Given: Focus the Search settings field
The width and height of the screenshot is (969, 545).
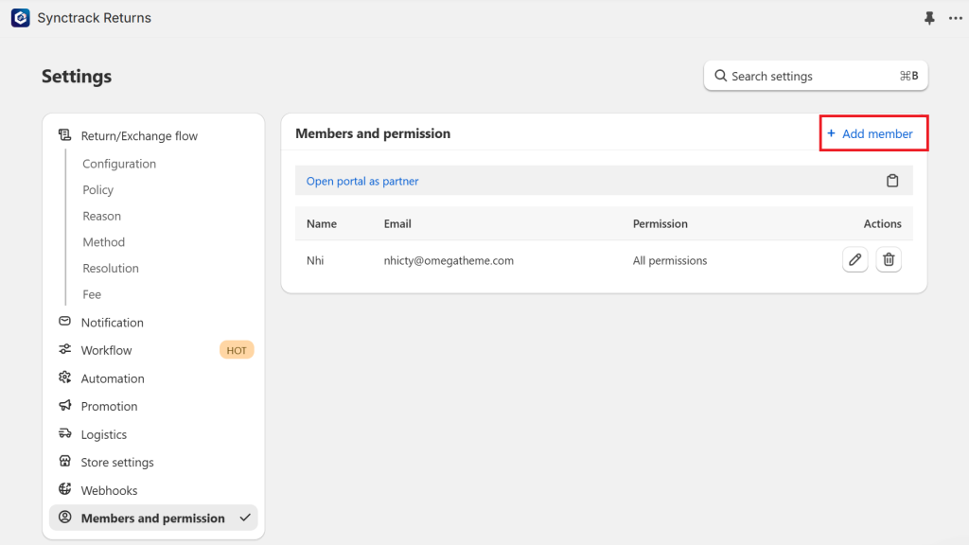Looking at the screenshot, I should point(816,76).
